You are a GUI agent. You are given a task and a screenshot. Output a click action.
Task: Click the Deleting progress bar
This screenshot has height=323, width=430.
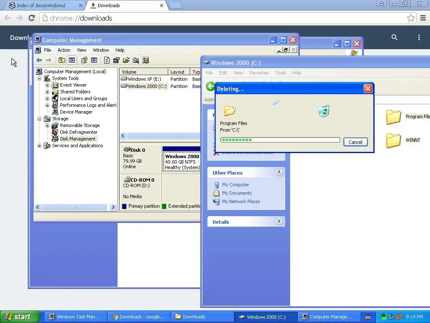280,140
